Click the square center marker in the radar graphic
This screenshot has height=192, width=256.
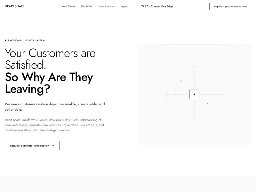pos(194,94)
